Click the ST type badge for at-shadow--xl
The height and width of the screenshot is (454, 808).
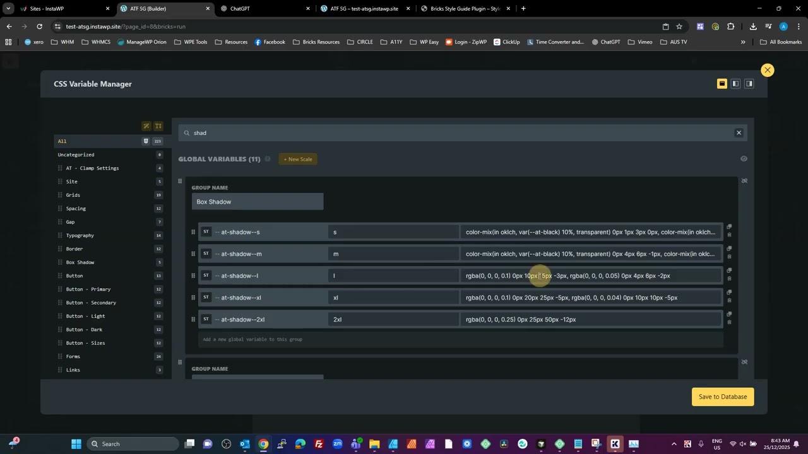(206, 298)
